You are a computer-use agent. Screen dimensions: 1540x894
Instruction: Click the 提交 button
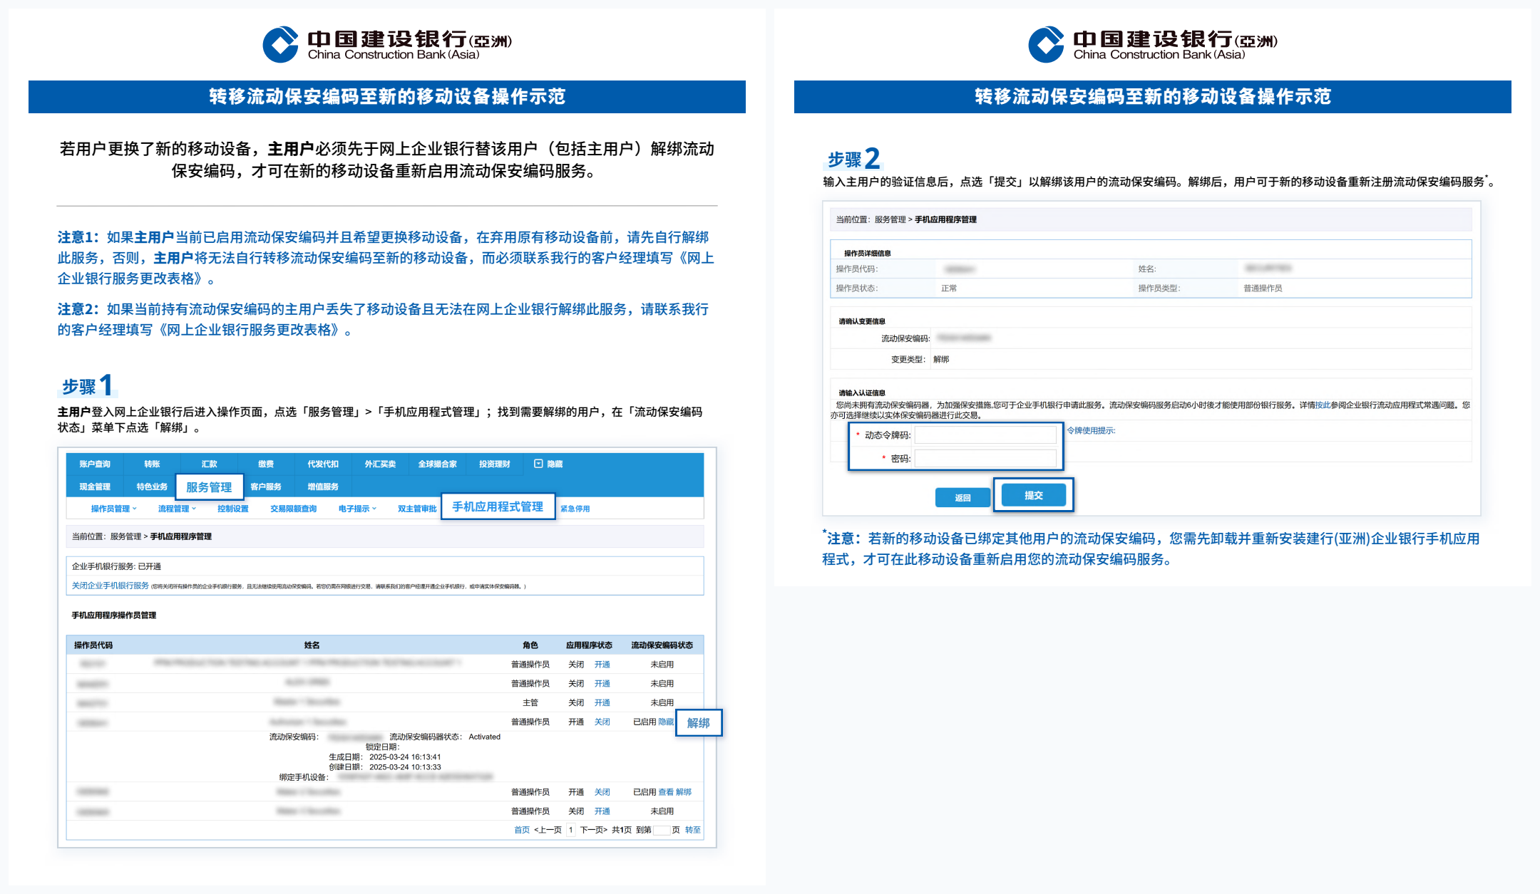click(x=1034, y=495)
